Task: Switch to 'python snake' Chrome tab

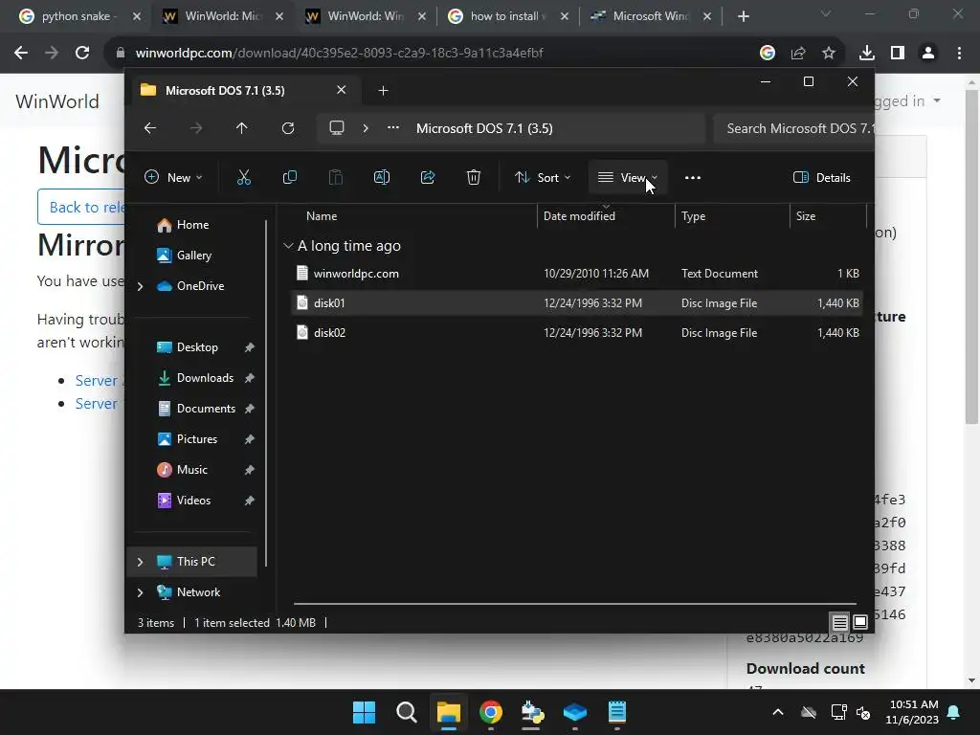Action: (x=78, y=16)
